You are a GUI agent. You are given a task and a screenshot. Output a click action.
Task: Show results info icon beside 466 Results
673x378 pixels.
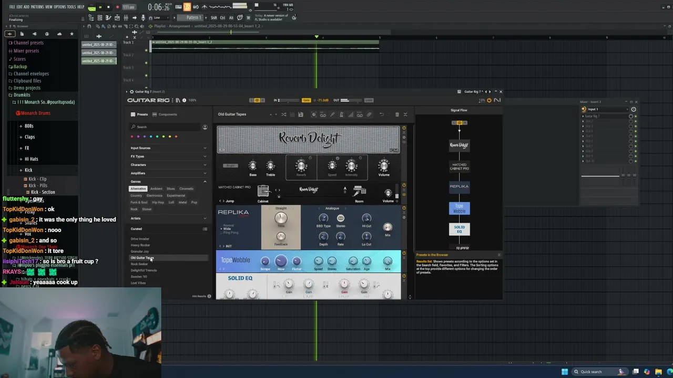[209, 296]
